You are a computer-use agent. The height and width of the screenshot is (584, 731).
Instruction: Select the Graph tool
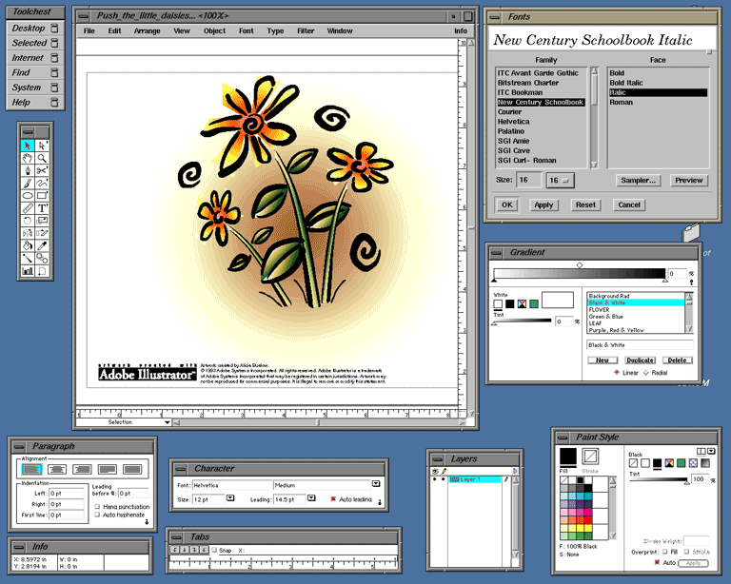click(28, 270)
